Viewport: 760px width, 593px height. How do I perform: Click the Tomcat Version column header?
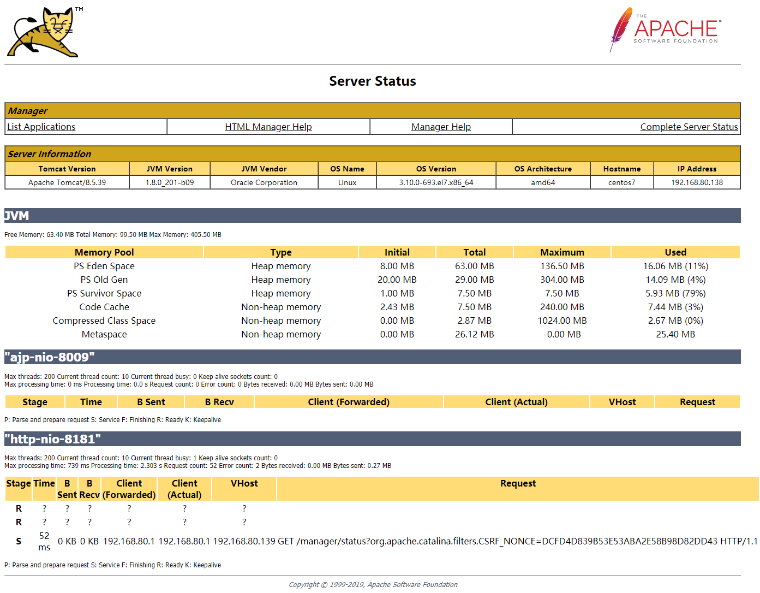pos(67,169)
